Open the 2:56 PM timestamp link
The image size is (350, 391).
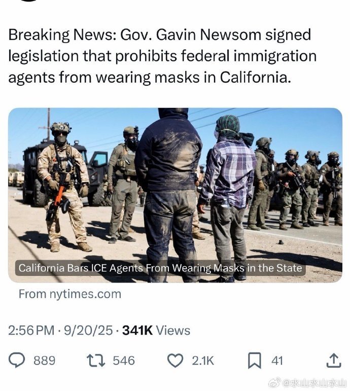(x=31, y=331)
